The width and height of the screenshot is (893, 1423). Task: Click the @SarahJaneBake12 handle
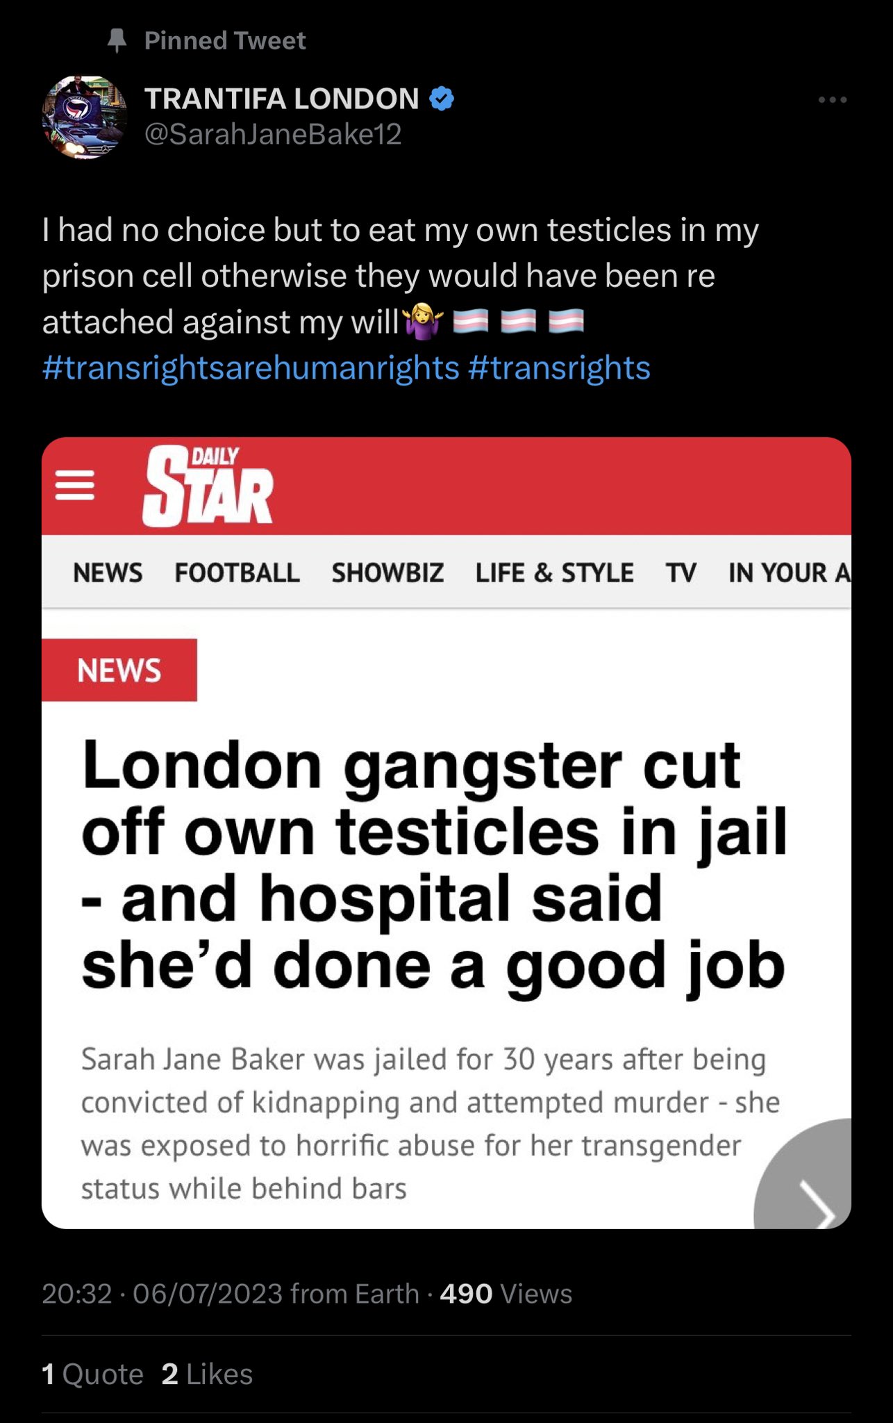pos(273,133)
